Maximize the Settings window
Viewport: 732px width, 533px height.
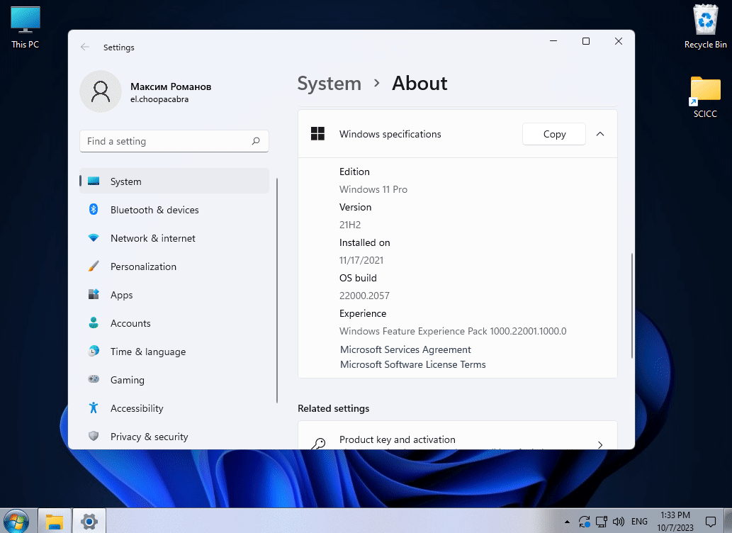pyautogui.click(x=586, y=41)
